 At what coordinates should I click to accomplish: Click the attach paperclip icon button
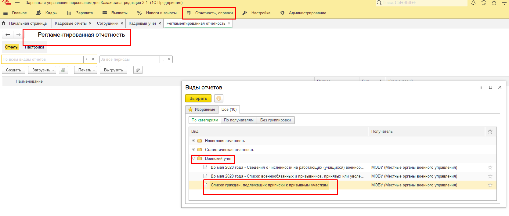pos(138,70)
